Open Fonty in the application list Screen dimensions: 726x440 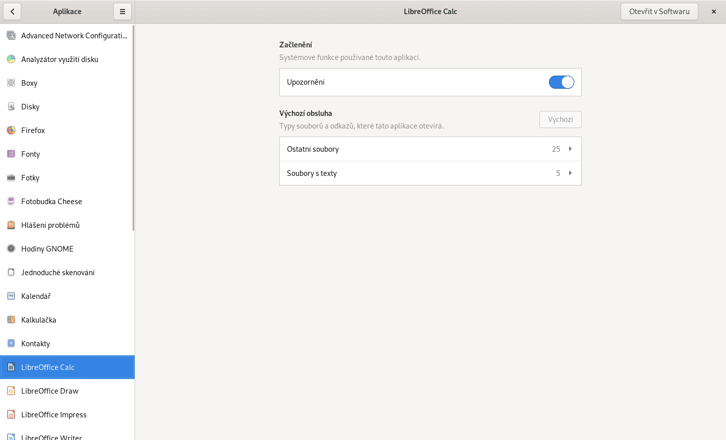(x=30, y=154)
